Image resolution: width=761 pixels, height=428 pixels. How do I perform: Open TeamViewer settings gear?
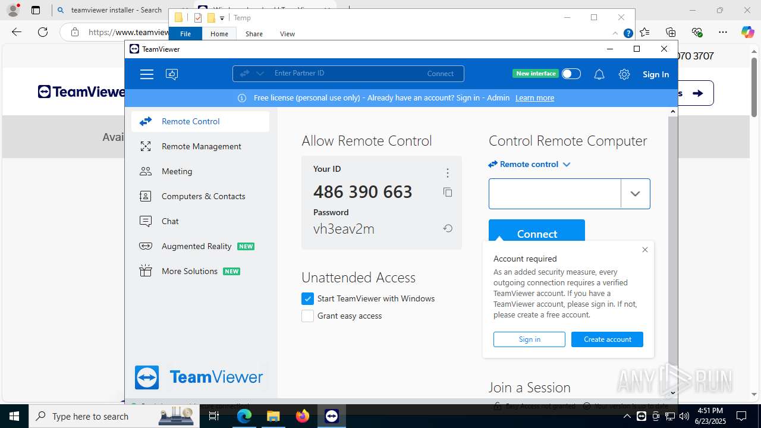click(624, 74)
